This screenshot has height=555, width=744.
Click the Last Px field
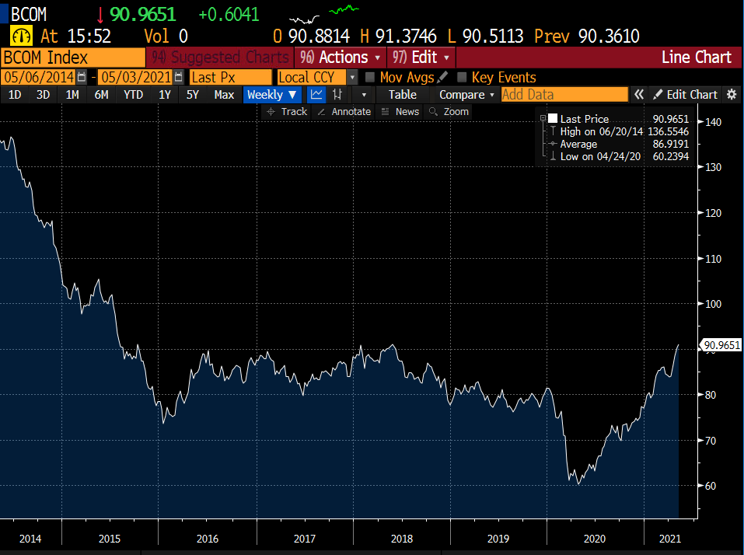point(231,77)
